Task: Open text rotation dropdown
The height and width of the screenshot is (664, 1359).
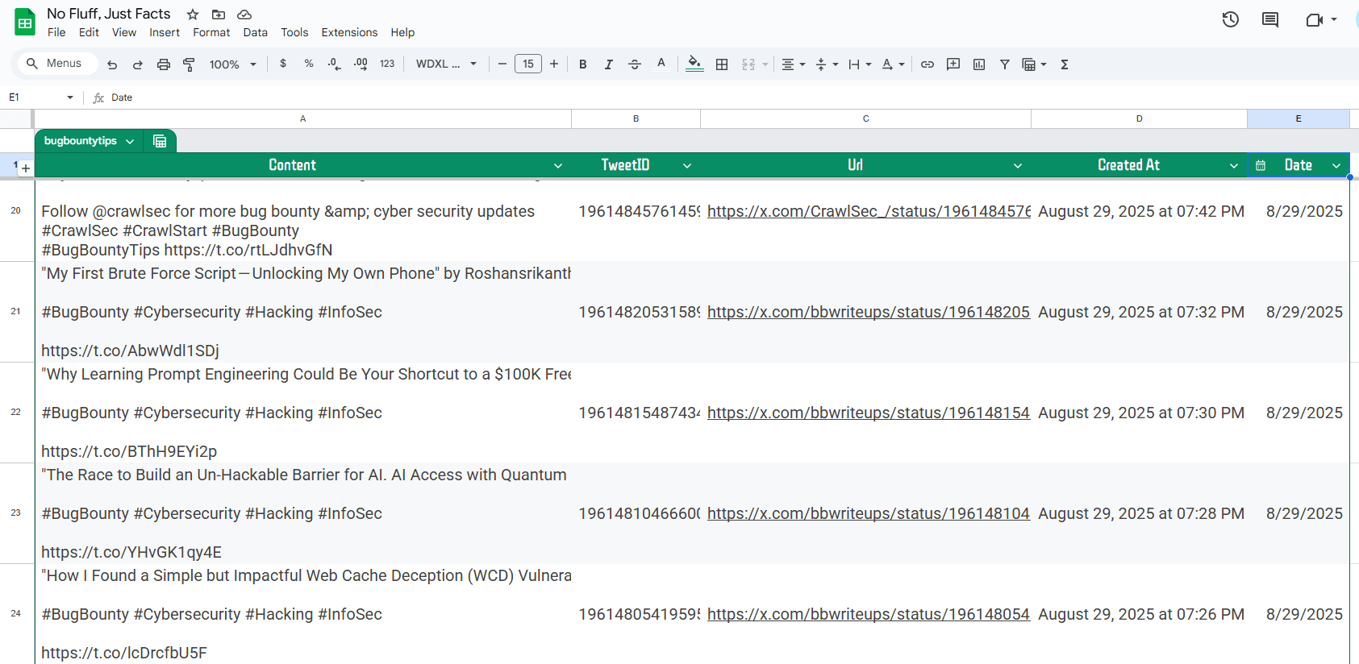Action: pos(893,64)
